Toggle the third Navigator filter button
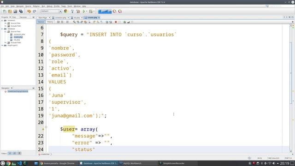This screenshot has width=295, height=166. (x=19, y=153)
